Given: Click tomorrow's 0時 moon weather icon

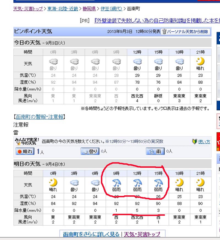Looking at the screenshot, I should pyautogui.click(x=53, y=182).
